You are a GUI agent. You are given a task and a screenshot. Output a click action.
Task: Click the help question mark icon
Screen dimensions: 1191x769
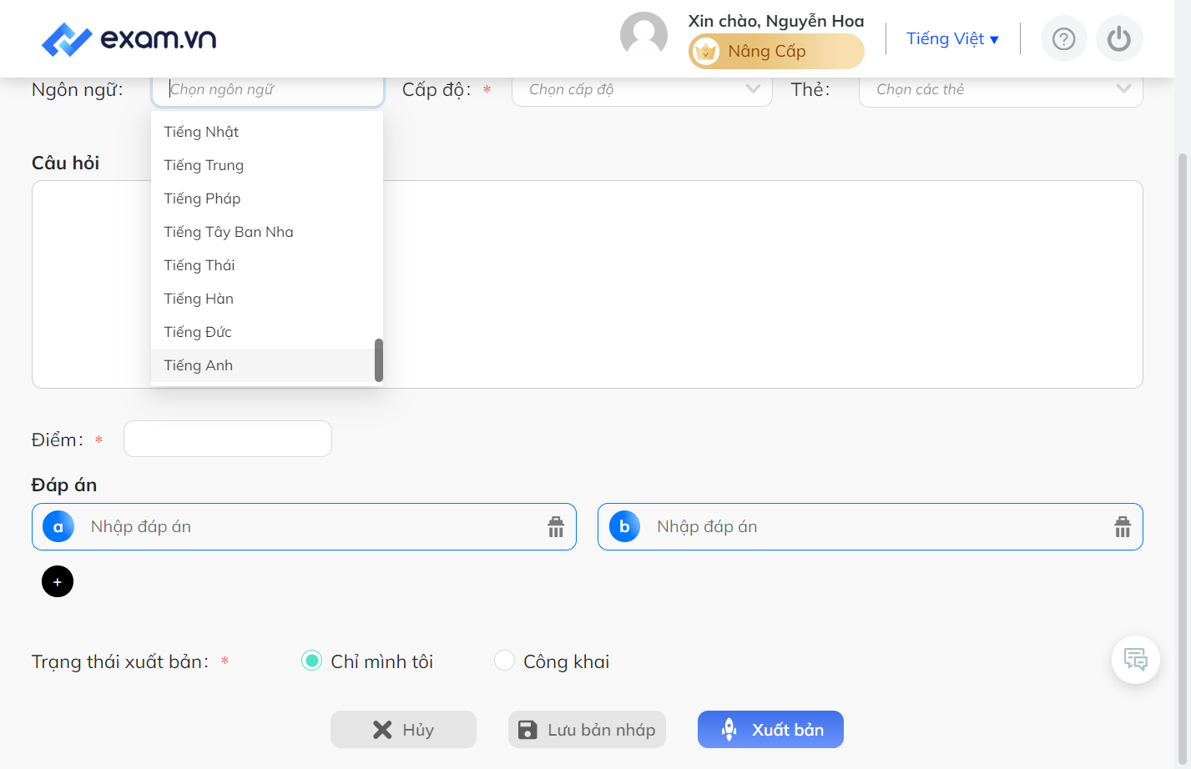[1063, 39]
